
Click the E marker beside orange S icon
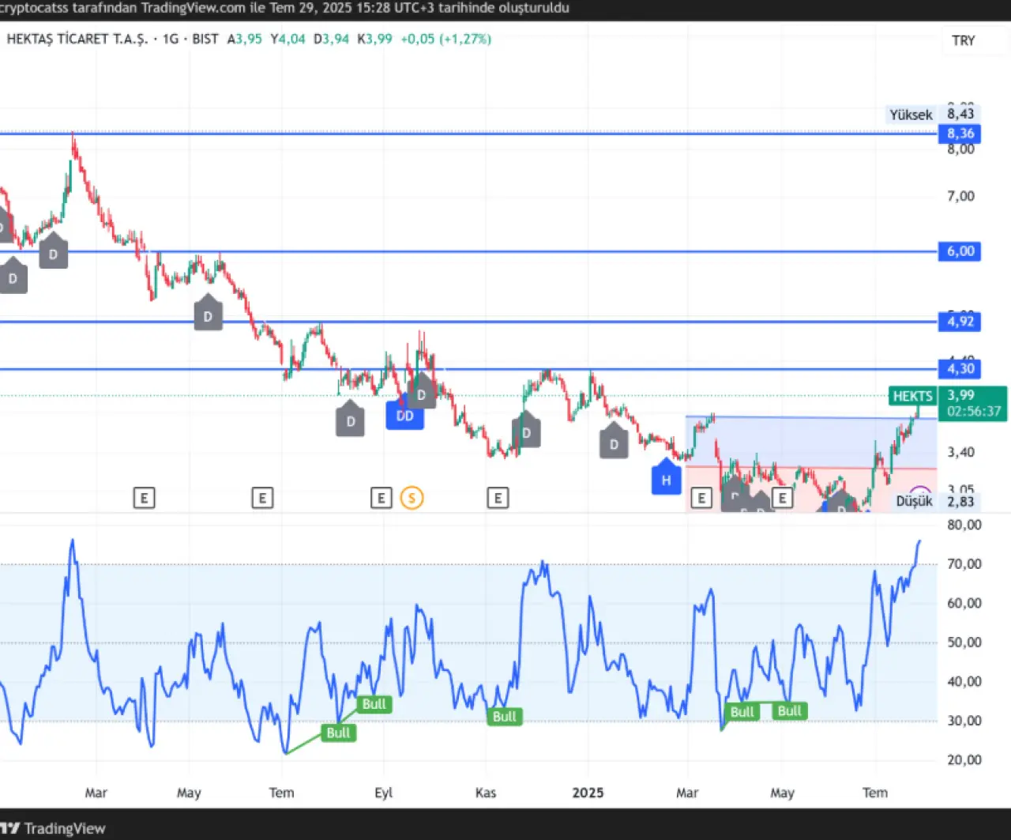coord(381,498)
